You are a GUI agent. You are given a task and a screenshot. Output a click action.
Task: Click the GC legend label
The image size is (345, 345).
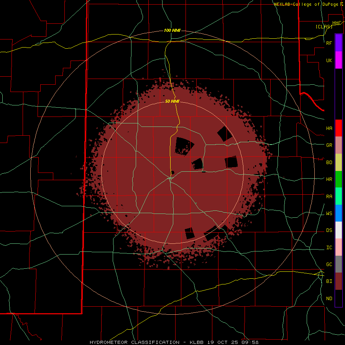(x=329, y=264)
